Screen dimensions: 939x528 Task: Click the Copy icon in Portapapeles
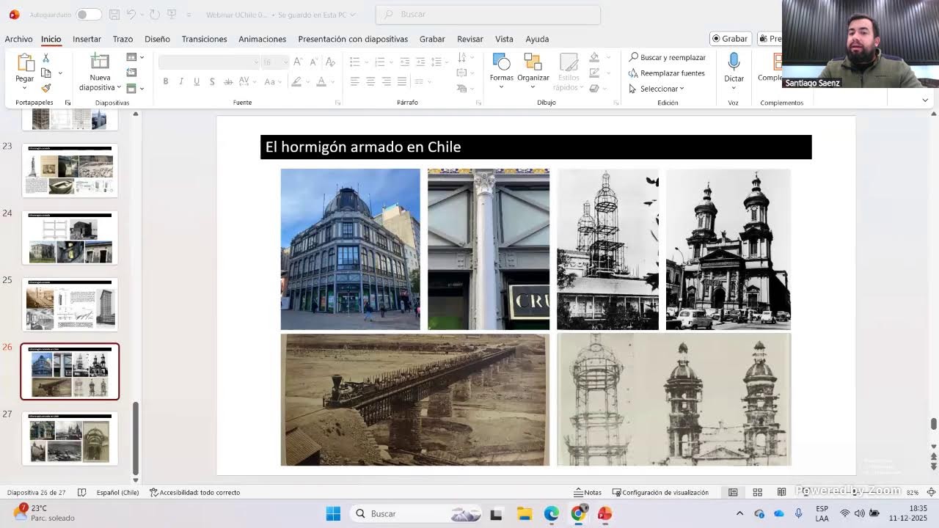click(x=46, y=73)
